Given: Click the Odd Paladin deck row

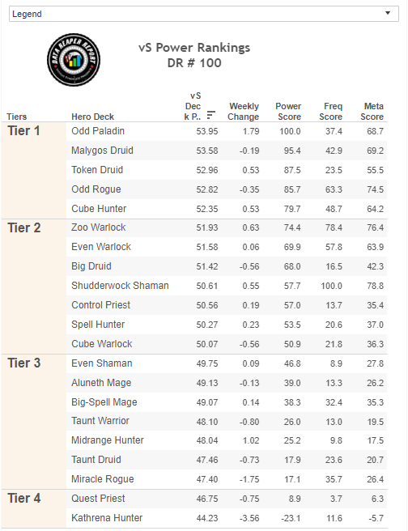Looking at the screenshot, I should pyautogui.click(x=227, y=131).
